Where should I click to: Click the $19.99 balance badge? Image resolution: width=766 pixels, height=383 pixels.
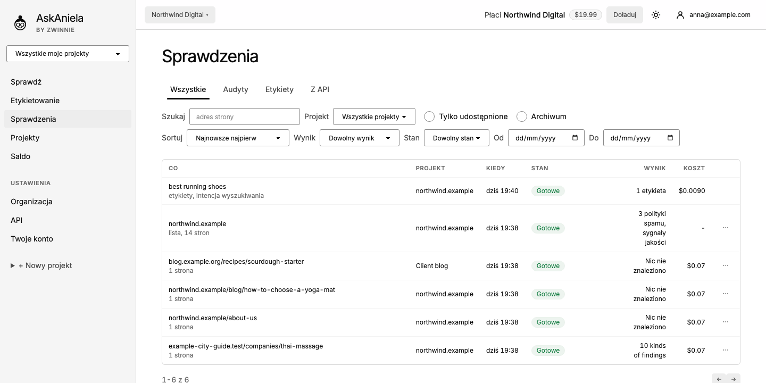click(x=586, y=15)
